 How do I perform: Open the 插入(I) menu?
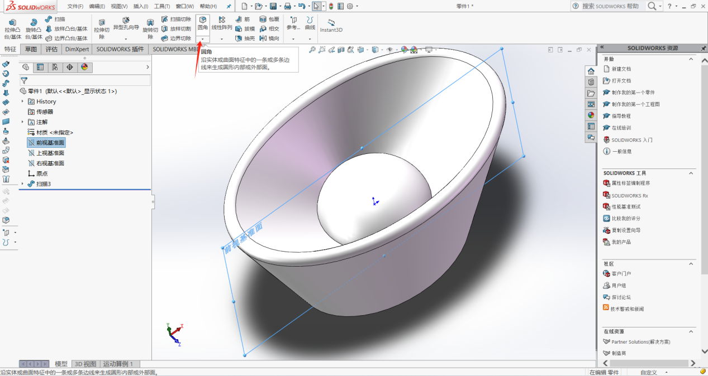tap(141, 6)
